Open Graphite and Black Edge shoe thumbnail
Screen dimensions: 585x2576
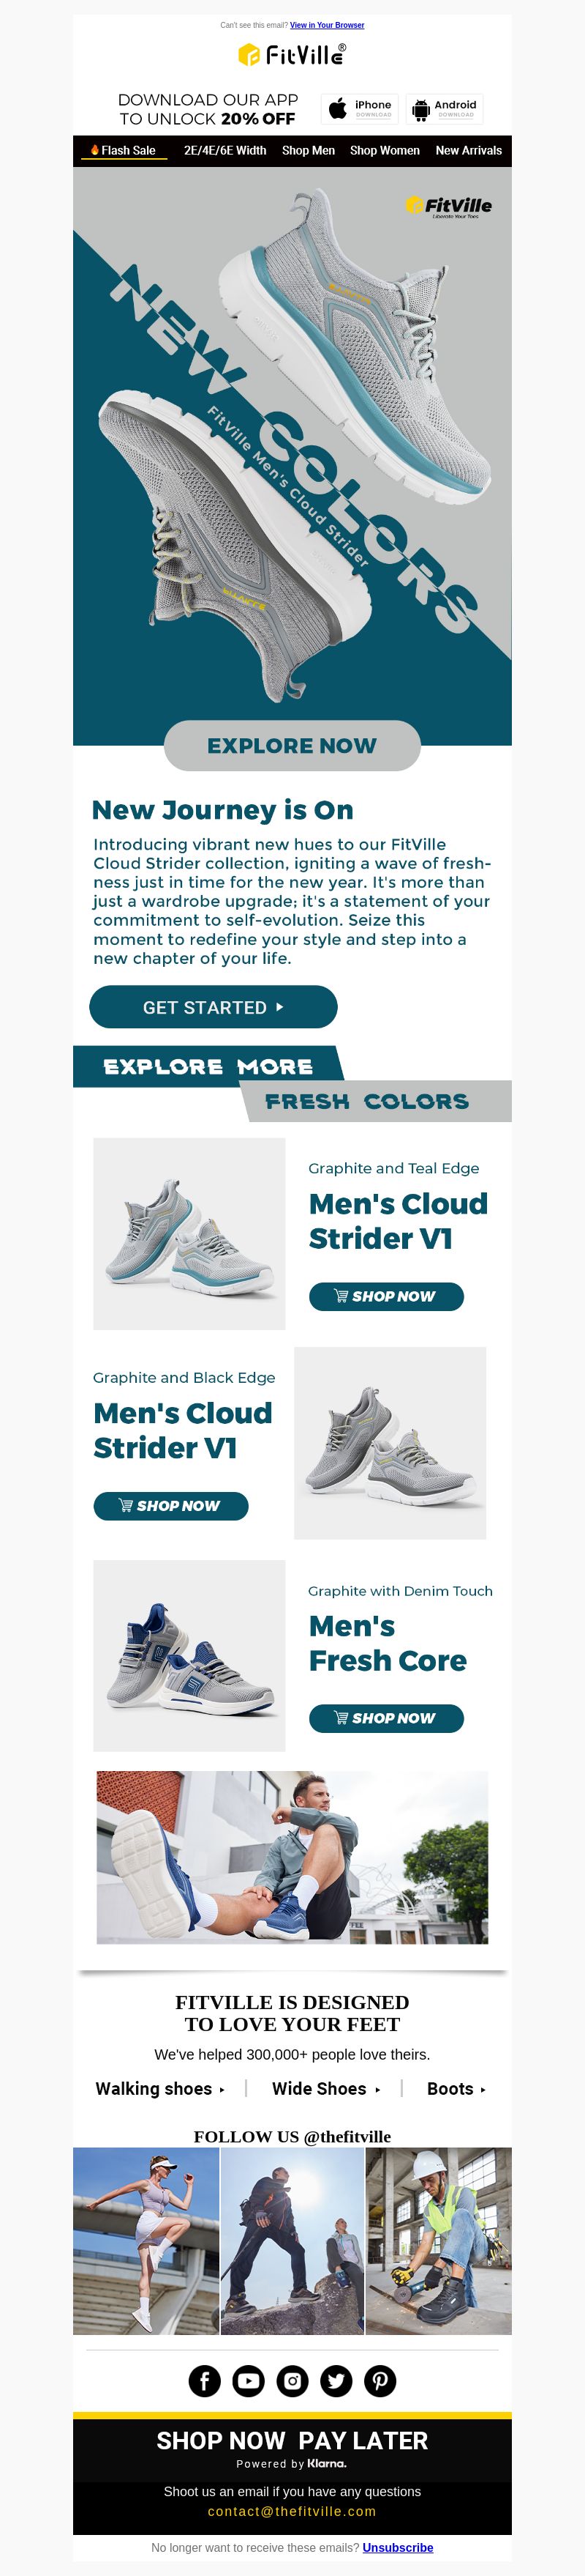pyautogui.click(x=390, y=1443)
